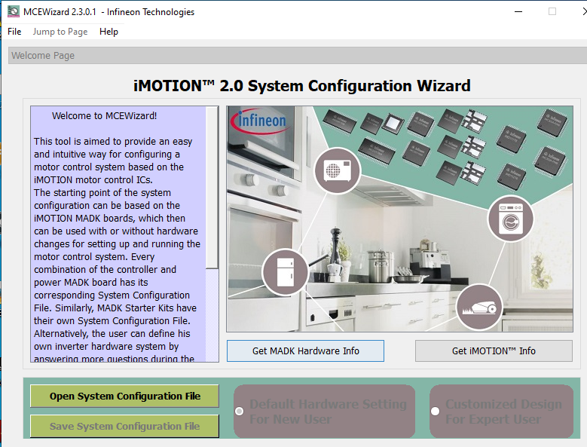This screenshot has width=587, height=447.
Task: Maximize the MCEWizard window
Action: click(x=552, y=11)
